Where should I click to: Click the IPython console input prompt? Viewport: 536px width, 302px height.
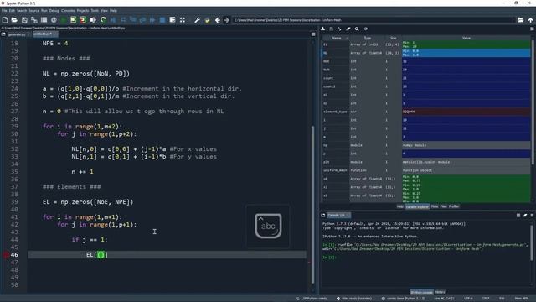tap(329, 258)
